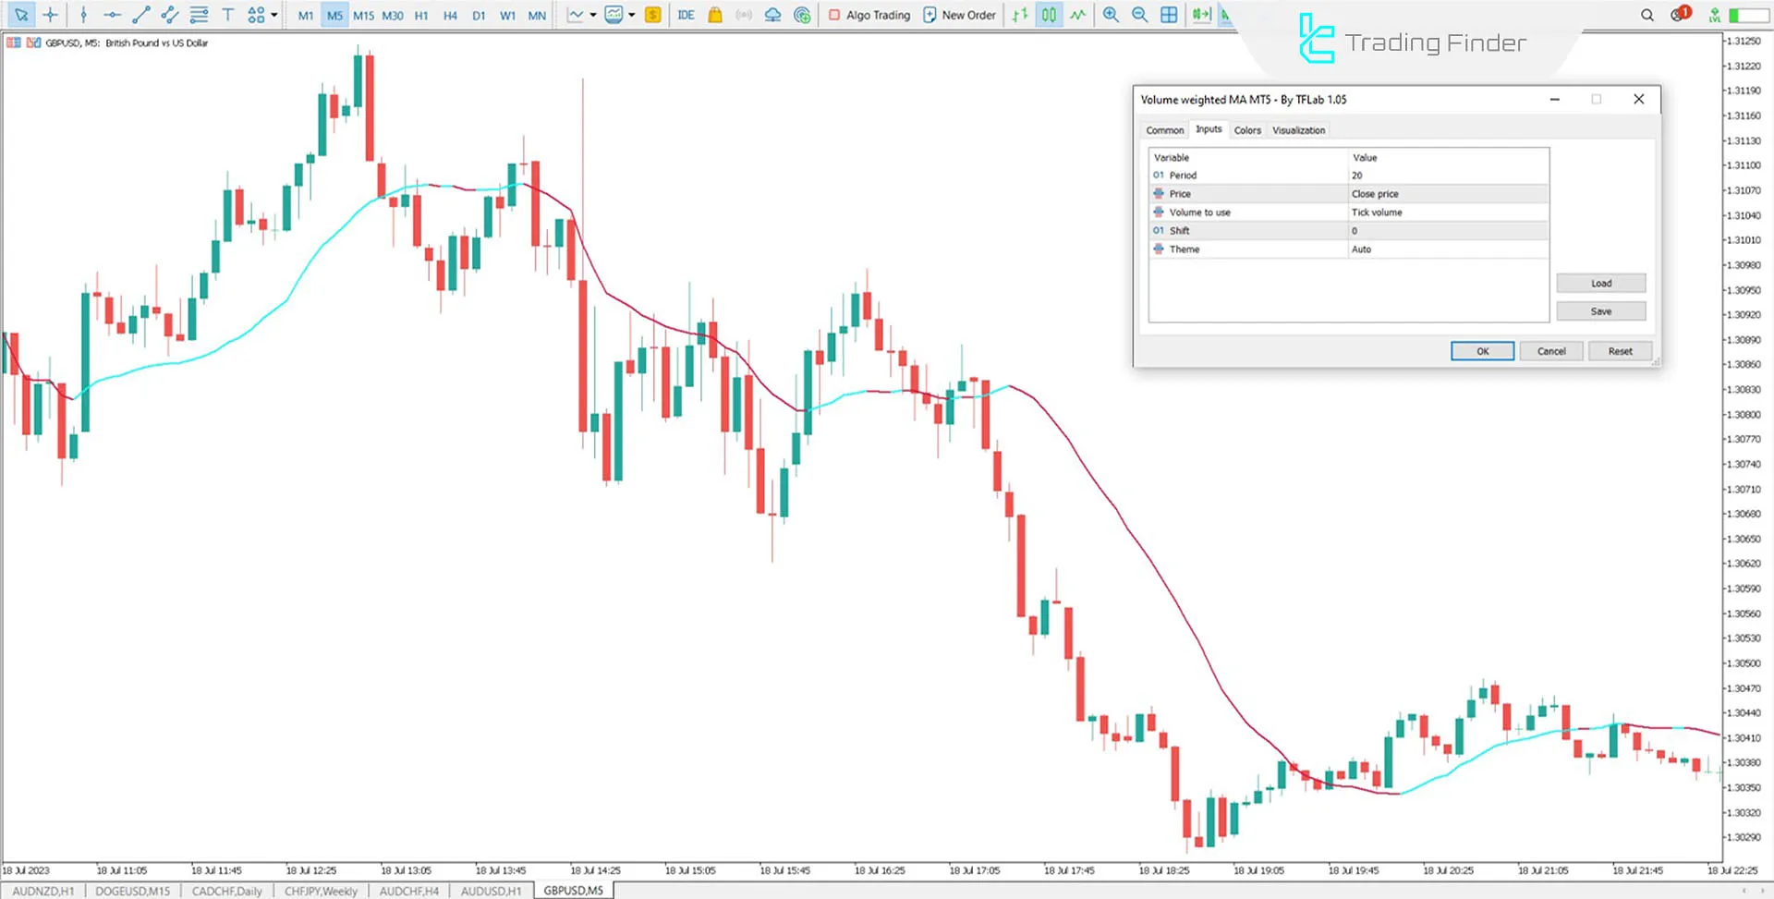
Task: Click the Period value field
Action: coord(1446,176)
